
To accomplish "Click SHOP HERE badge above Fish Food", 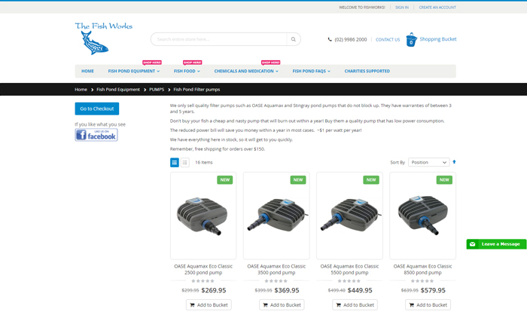I will [x=192, y=63].
